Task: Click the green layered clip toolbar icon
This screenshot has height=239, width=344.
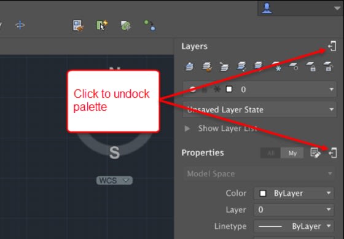Action: click(126, 25)
